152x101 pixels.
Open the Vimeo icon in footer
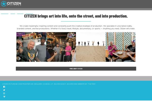4,96
